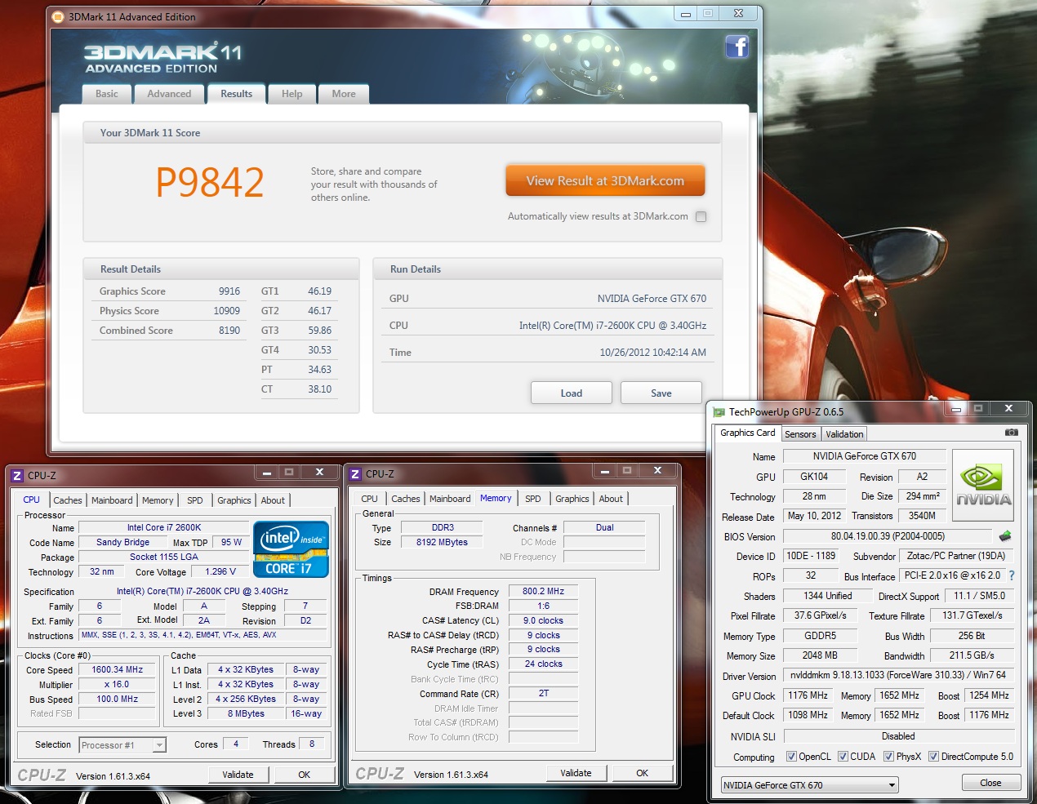The height and width of the screenshot is (804, 1037).
Task: Click the CAS# Latency value 9.0 clocks
Action: click(543, 620)
